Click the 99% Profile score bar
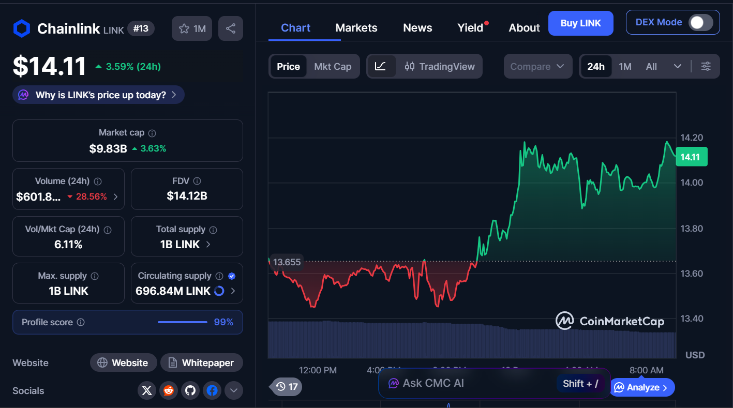The height and width of the screenshot is (408, 733). [x=182, y=322]
